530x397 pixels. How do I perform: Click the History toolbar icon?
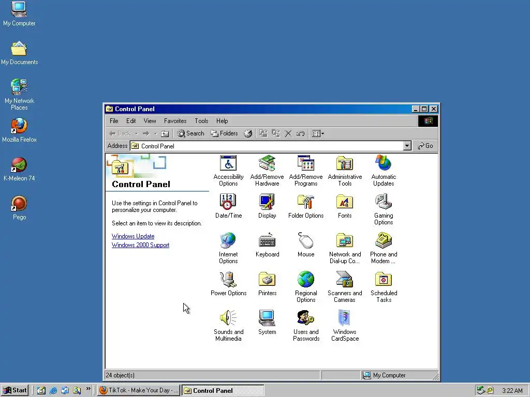pyautogui.click(x=248, y=134)
